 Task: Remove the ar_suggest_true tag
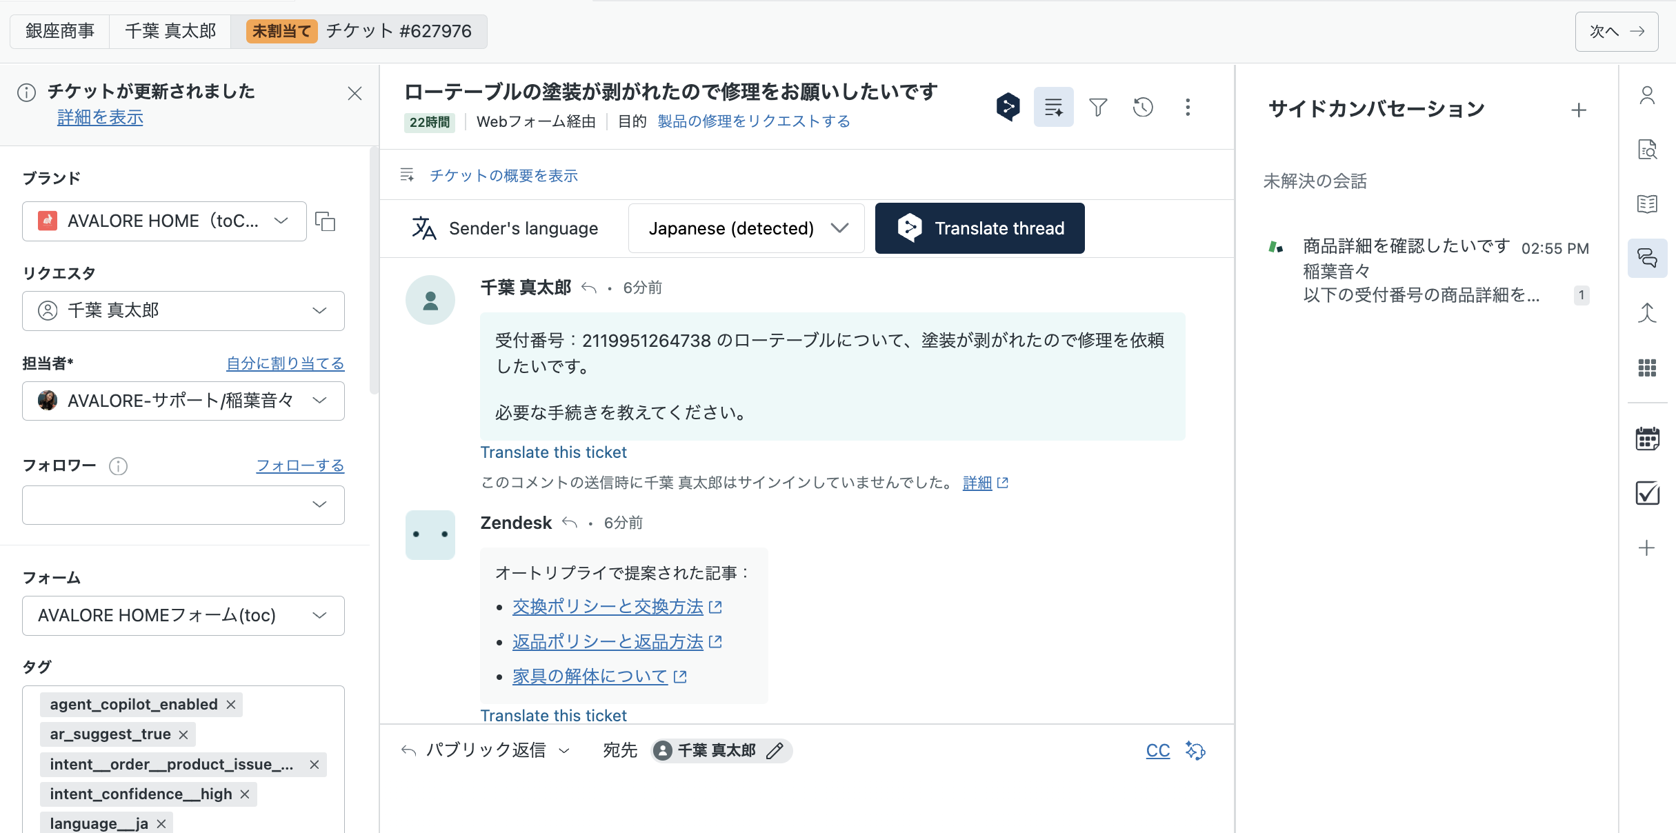click(x=183, y=734)
